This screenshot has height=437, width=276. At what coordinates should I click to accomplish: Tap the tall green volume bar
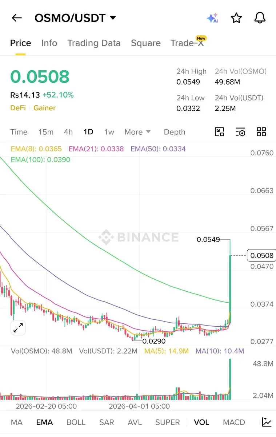coord(230,379)
